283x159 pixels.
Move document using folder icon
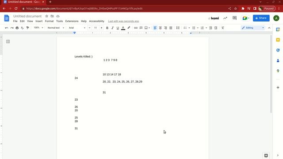52,16
